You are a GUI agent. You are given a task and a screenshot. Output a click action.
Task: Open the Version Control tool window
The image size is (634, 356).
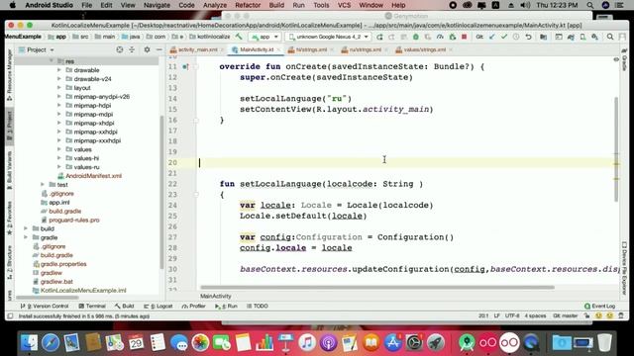tap(45, 306)
